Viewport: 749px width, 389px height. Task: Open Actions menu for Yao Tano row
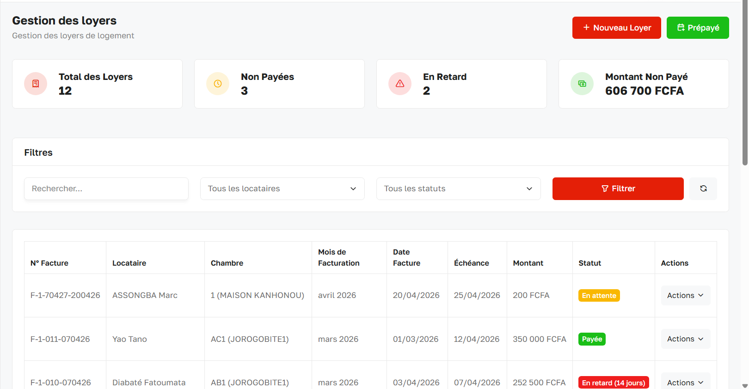click(x=686, y=339)
